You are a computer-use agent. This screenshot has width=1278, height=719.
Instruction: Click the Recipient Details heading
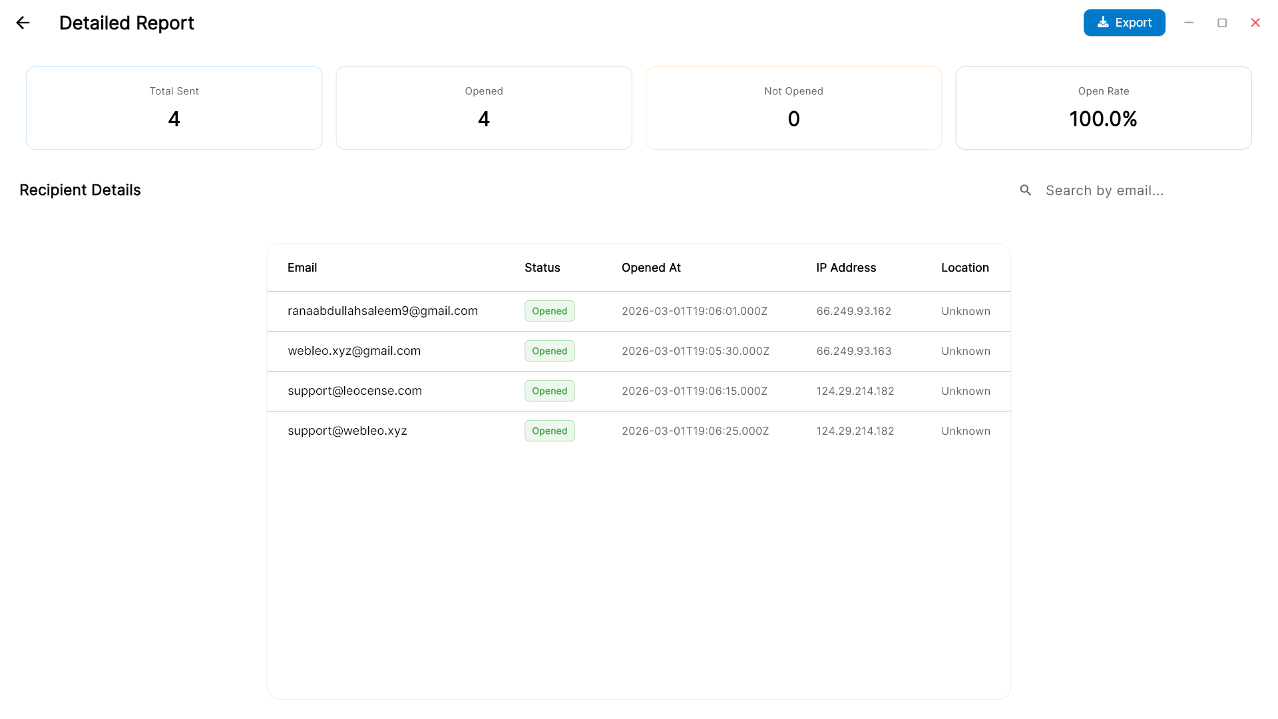[x=80, y=190]
